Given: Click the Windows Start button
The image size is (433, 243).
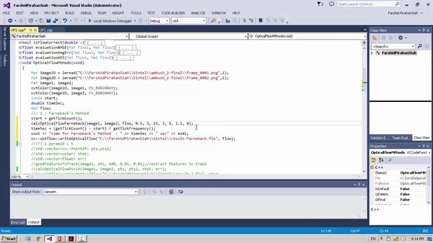Looking at the screenshot, I should point(9,238).
